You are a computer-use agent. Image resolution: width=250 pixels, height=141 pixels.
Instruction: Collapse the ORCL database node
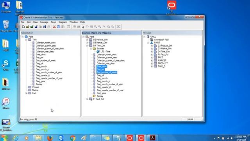point(145,37)
